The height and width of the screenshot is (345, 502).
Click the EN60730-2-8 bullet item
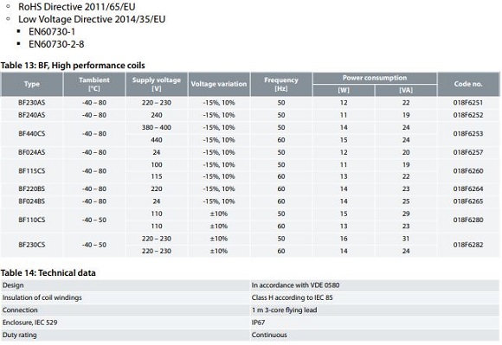pos(56,44)
